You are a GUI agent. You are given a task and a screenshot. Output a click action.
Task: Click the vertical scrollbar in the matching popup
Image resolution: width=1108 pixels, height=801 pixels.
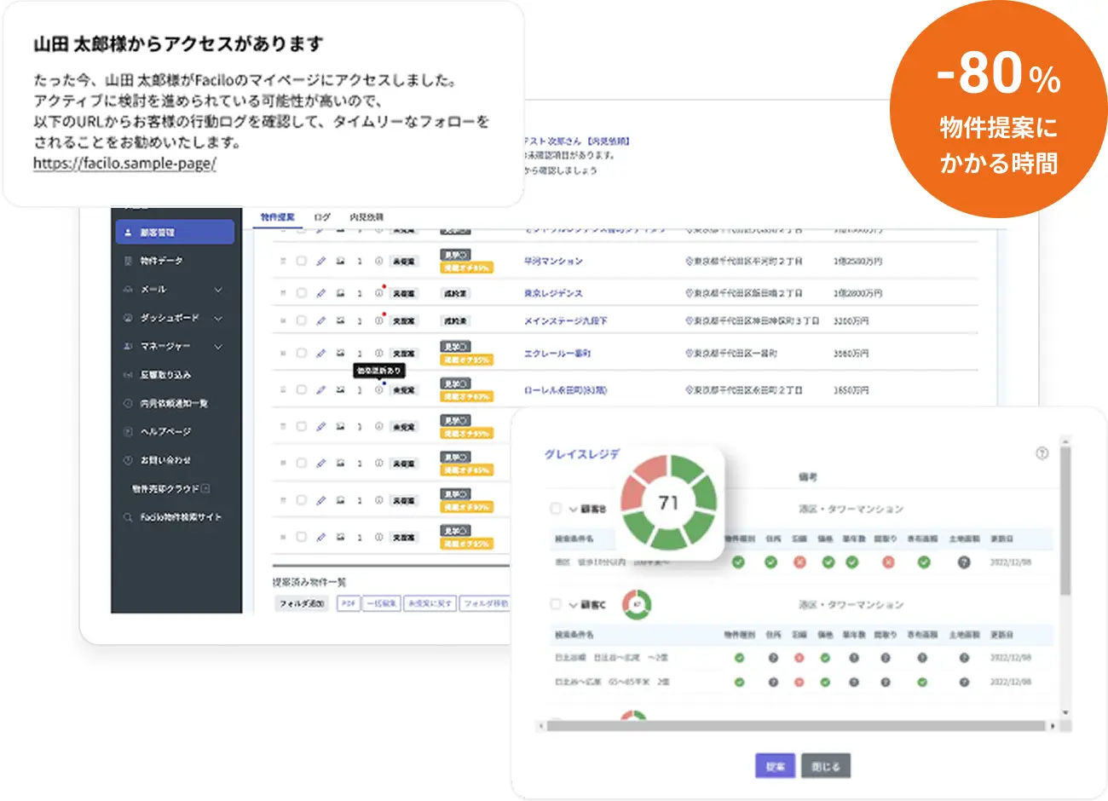click(1065, 520)
